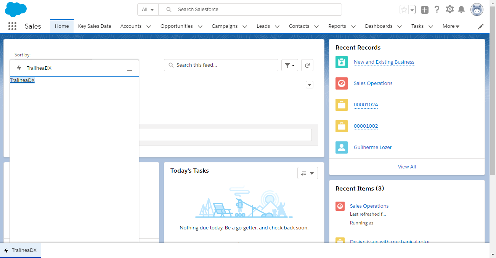Open the More navigation menu
Screen dimensions: 496x258
pyautogui.click(x=451, y=26)
